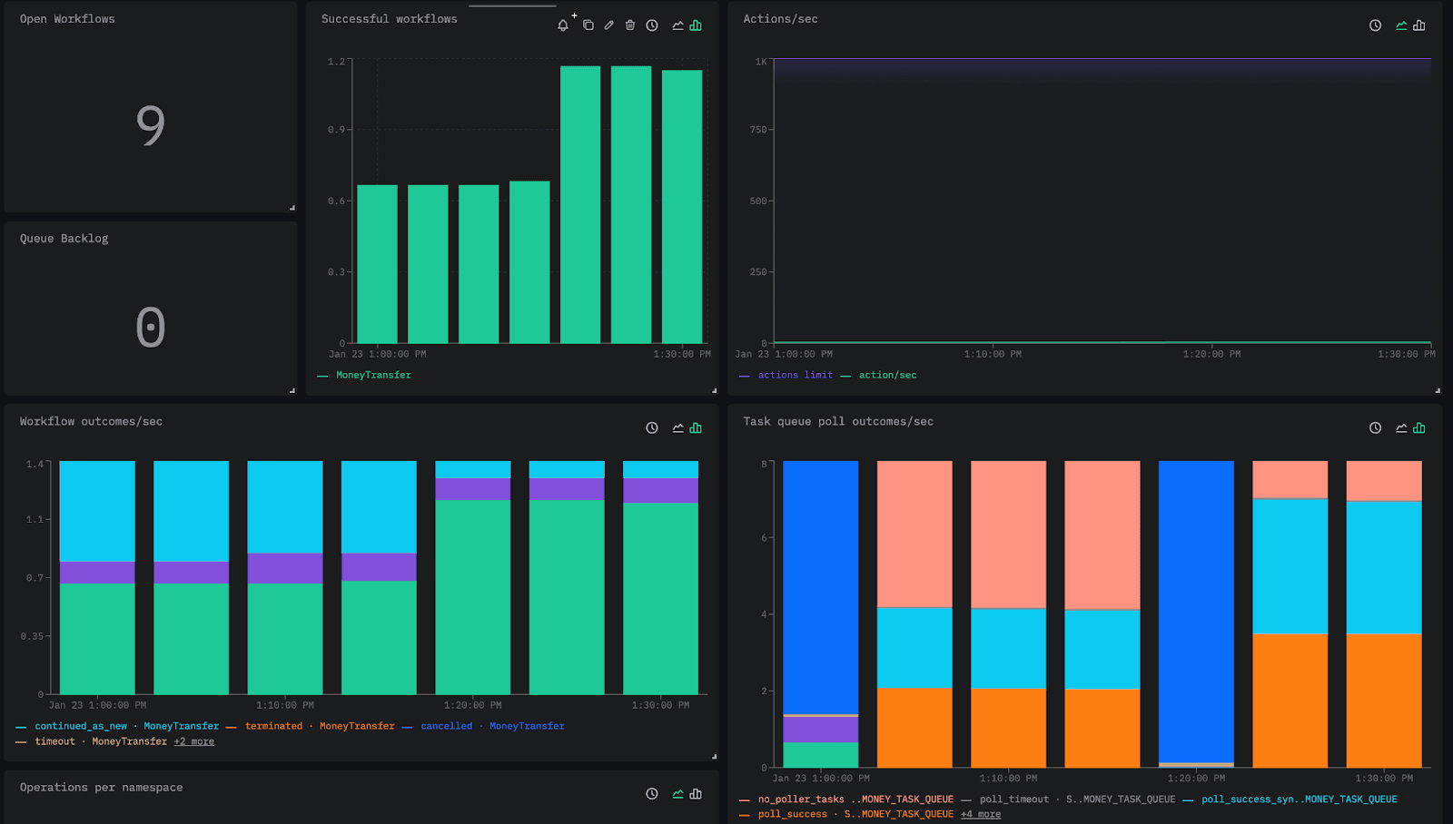Screen dimensions: 1453x824
Task: Select the line chart icon on Operations per namespace
Action: pos(677,793)
